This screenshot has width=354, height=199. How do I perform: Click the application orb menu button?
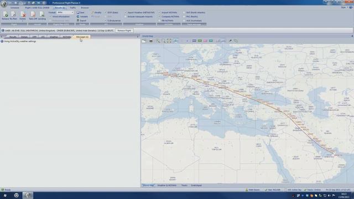[4, 4]
